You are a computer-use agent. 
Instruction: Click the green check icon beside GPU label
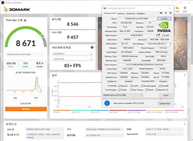click(13, 129)
